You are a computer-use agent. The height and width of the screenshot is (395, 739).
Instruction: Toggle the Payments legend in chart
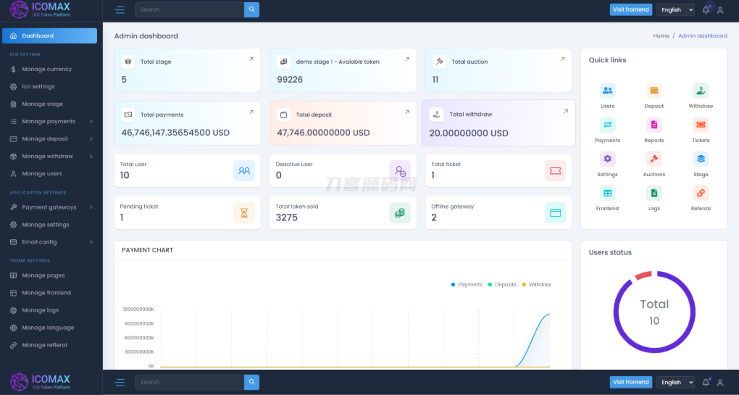coord(467,285)
